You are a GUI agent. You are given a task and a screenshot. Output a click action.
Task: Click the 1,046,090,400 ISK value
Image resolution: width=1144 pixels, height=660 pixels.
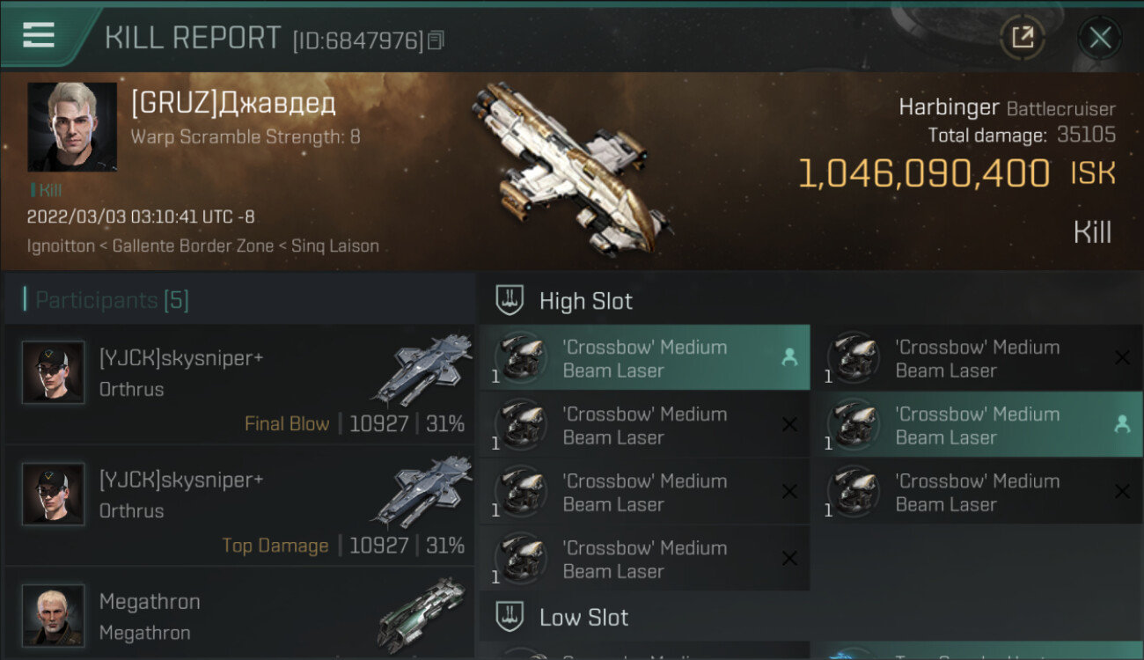(924, 174)
